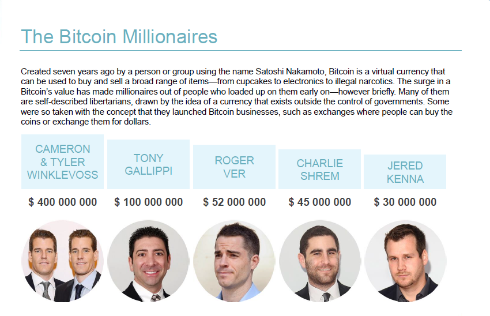Click the horizontal rule under the title
Image resolution: width=490 pixels, height=316 pixels.
pyautogui.click(x=240, y=50)
